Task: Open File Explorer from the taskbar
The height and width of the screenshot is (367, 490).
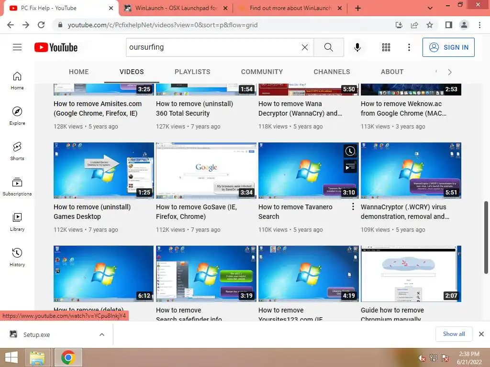Action: point(37,357)
